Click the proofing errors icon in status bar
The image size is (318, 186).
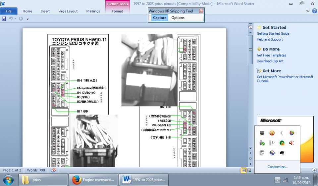pos(53,170)
